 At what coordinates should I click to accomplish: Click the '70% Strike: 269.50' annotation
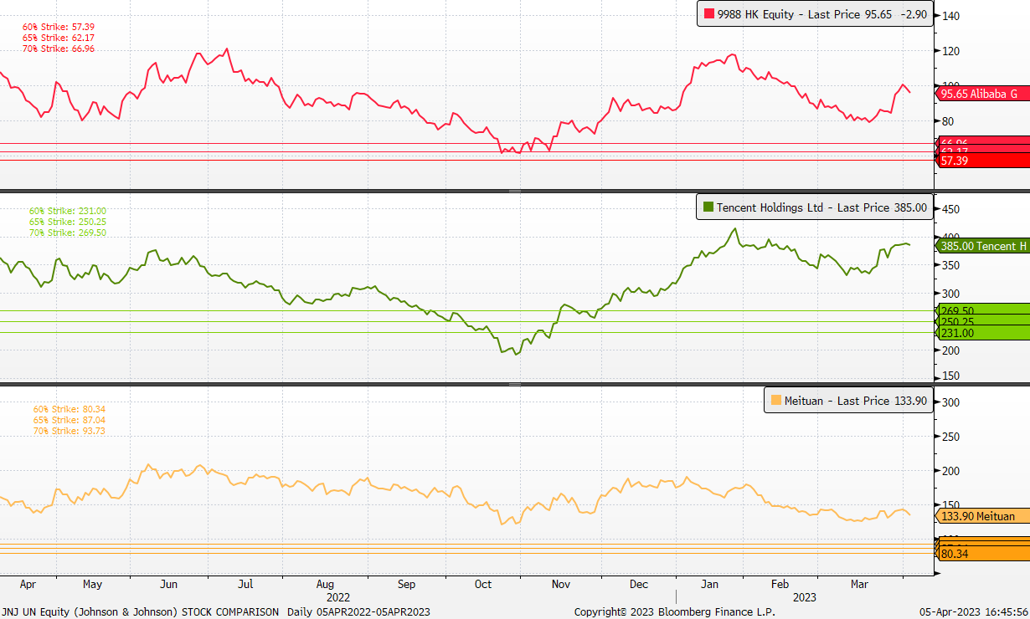[68, 232]
